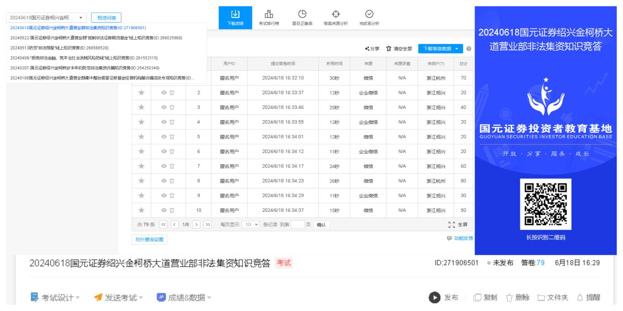623x311 pixels.
Task: Click the 删除 delete button
Action: pyautogui.click(x=517, y=298)
